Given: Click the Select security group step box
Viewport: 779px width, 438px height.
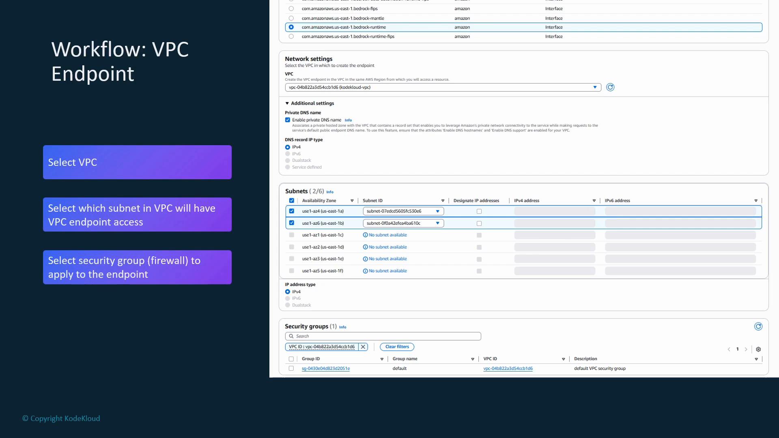Looking at the screenshot, I should [x=137, y=267].
